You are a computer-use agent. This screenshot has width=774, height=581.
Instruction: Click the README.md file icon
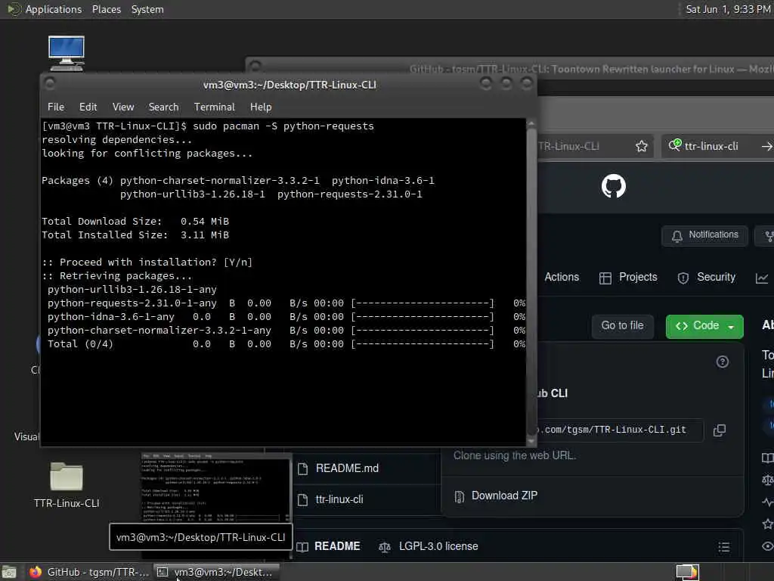coord(302,468)
